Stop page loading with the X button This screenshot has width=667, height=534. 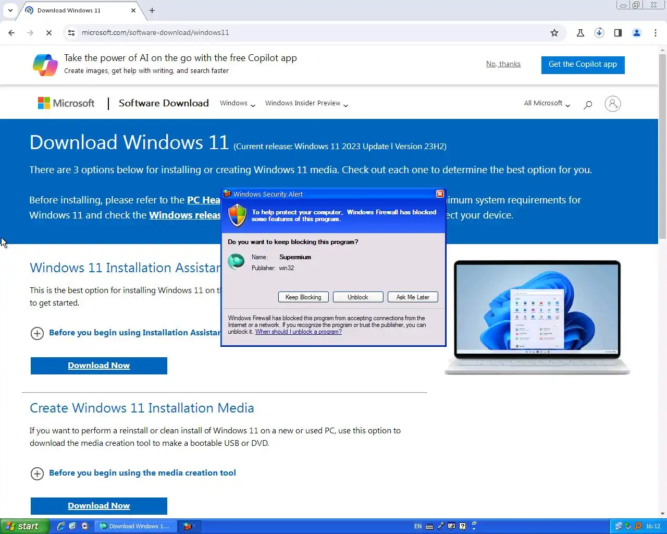pos(49,33)
